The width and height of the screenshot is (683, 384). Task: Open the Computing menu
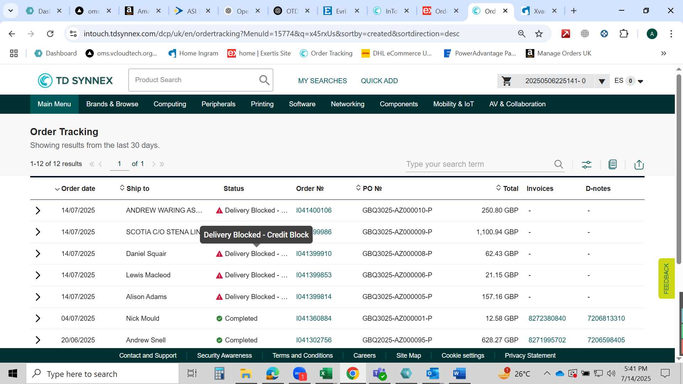pos(170,104)
